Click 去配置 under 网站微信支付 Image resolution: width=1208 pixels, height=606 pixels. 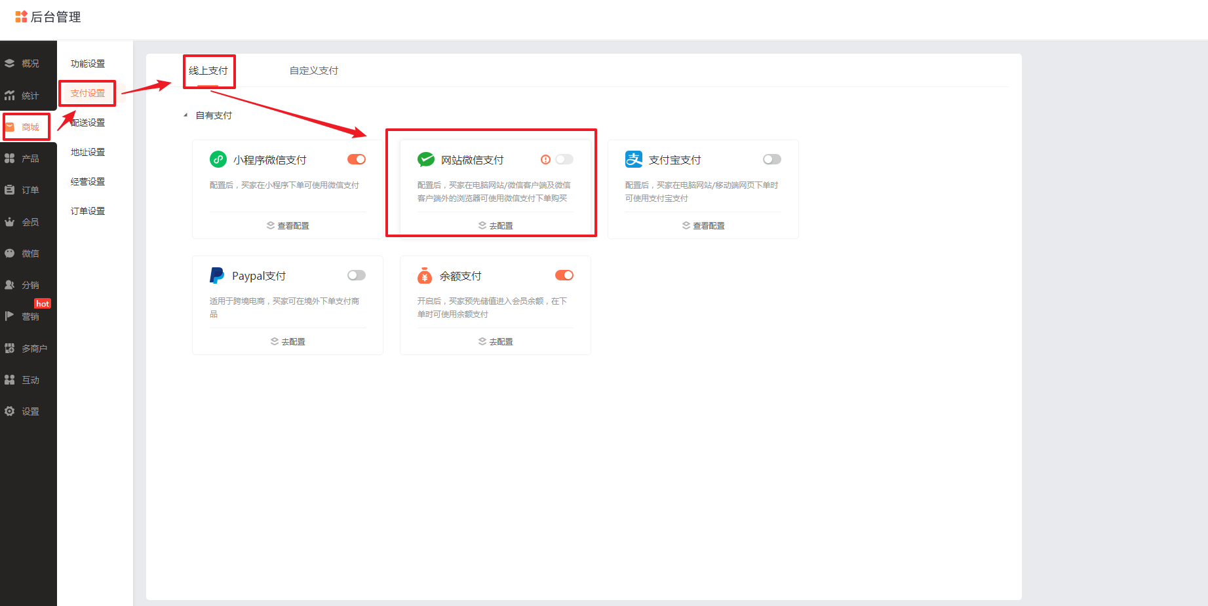(x=496, y=225)
